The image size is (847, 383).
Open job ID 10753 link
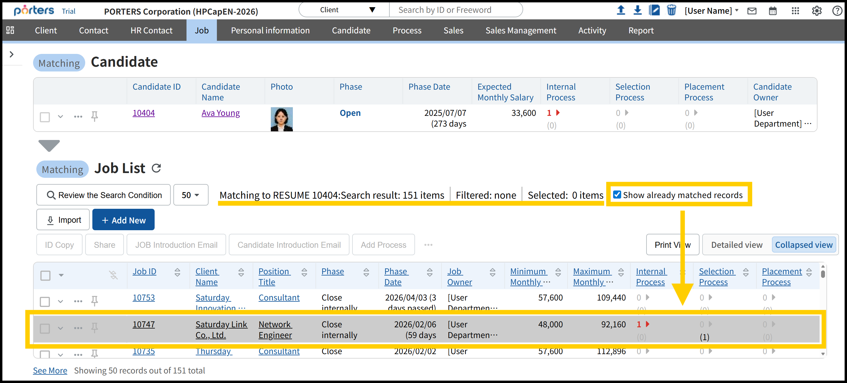[x=143, y=298]
